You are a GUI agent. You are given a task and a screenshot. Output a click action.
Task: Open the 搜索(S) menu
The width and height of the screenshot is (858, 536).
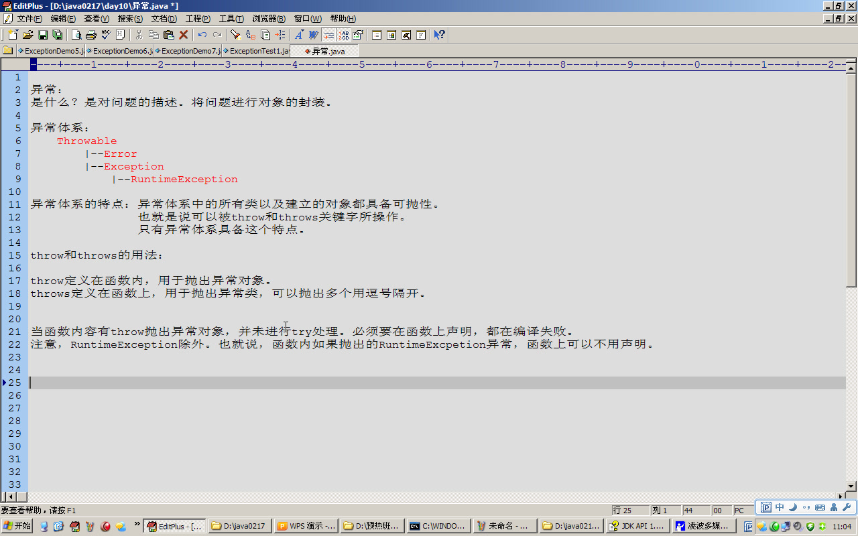(130, 19)
